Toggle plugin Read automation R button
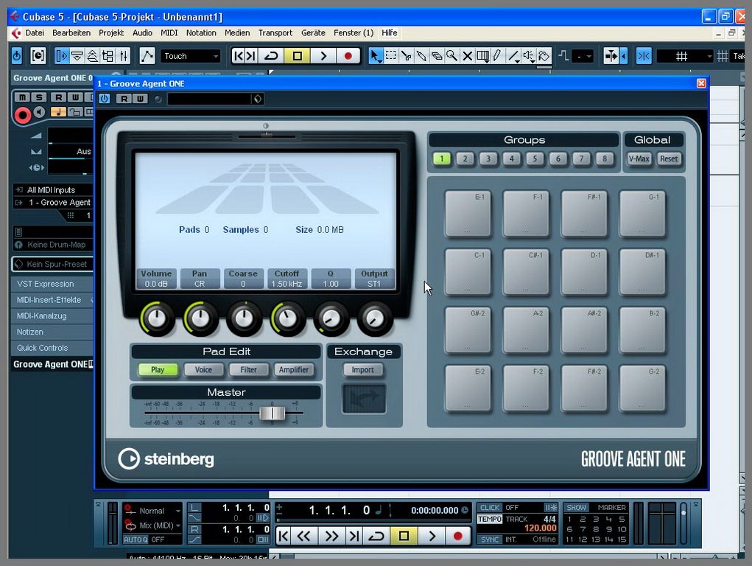The width and height of the screenshot is (752, 566). click(x=124, y=99)
